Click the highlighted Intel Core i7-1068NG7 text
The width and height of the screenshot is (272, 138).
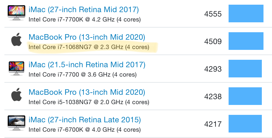89,47
